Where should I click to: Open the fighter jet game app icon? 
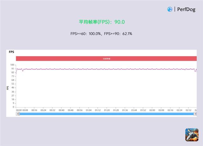[x=192, y=135]
